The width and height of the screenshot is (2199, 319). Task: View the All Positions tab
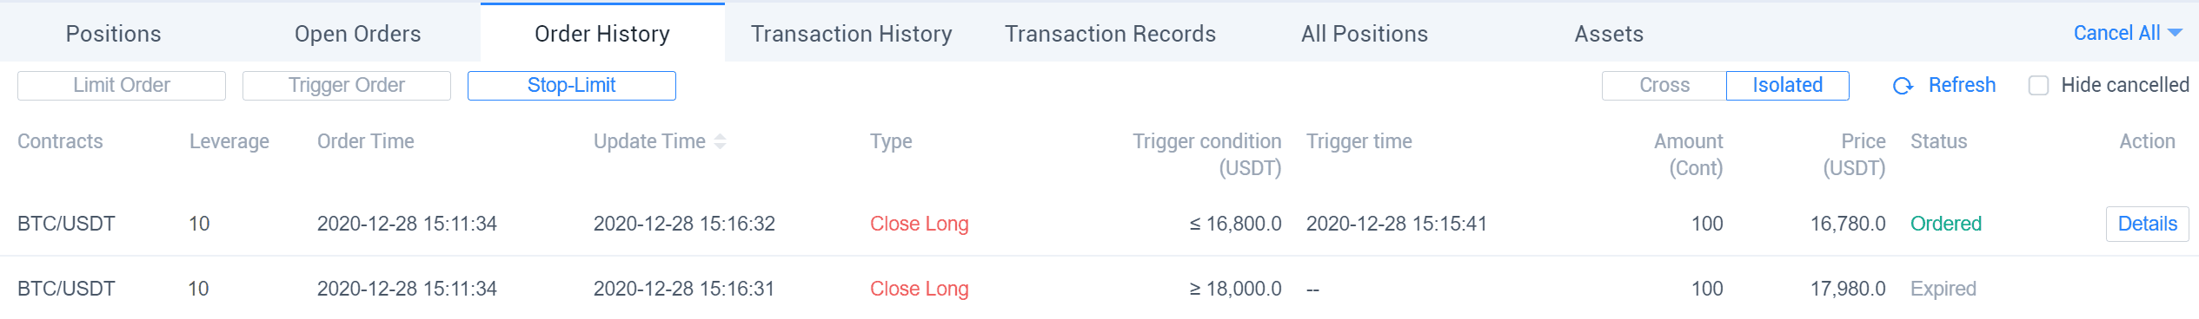(x=1365, y=34)
